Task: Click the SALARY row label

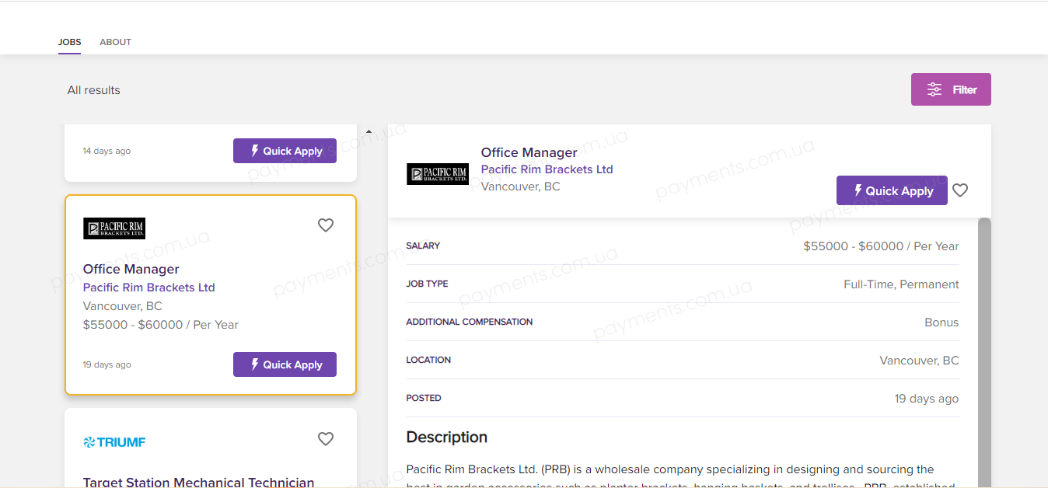Action: (423, 246)
